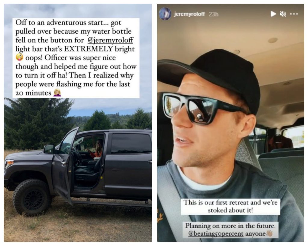This screenshot has height=246, width=308.
Task: Click the woman sitting inside the truck
Action: click(97, 149)
